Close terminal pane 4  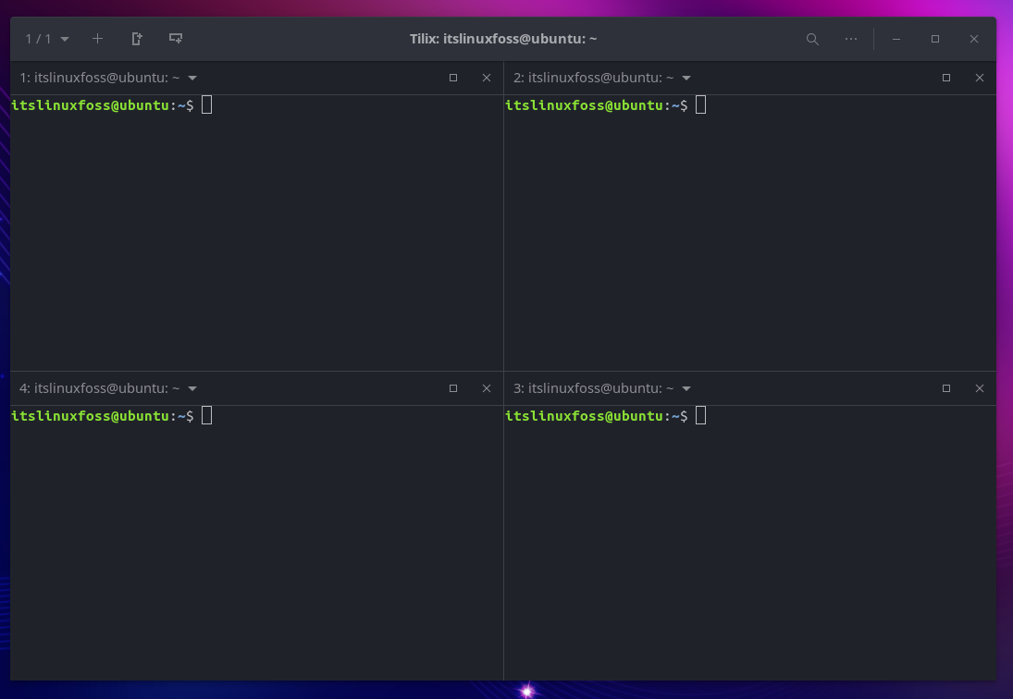coord(487,388)
